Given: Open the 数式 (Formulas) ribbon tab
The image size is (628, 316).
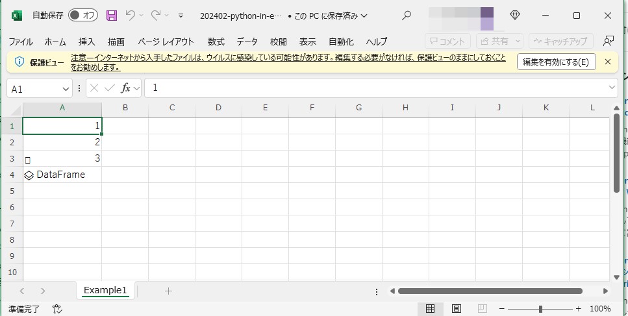Looking at the screenshot, I should (x=216, y=42).
